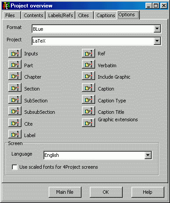Viewport: 170px width, 203px height.
Task: Select the hand icon next to Cite
Action: [15, 123]
